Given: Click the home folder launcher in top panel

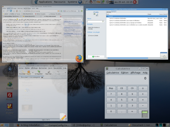Looking at the screenshot, I should click(84, 2).
